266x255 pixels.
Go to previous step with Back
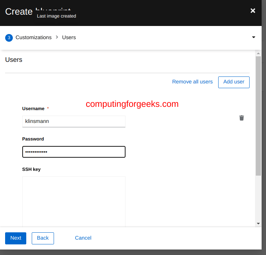click(x=43, y=238)
